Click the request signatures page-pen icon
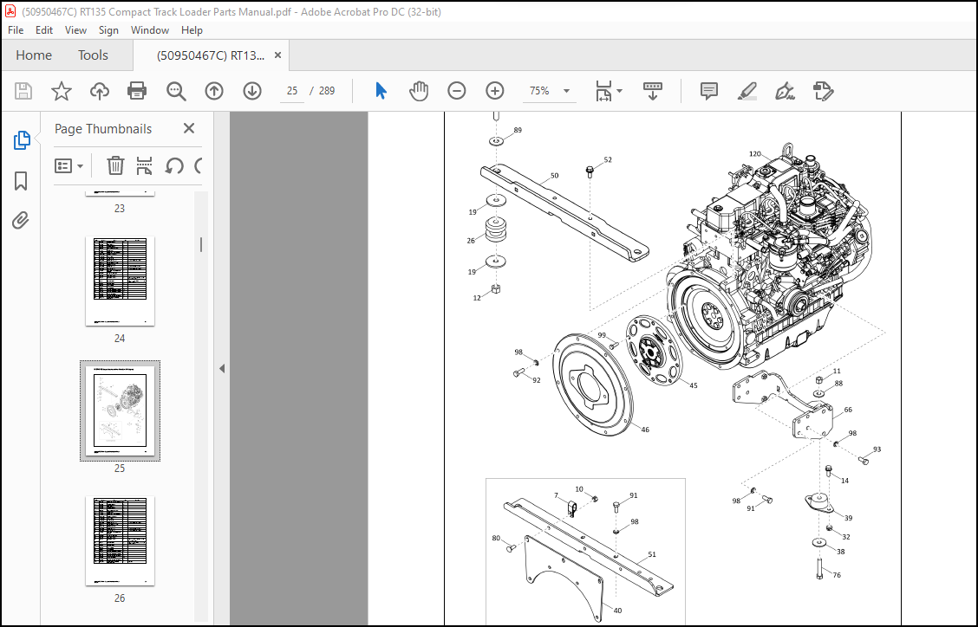Viewport: 978px width, 627px height. point(824,91)
